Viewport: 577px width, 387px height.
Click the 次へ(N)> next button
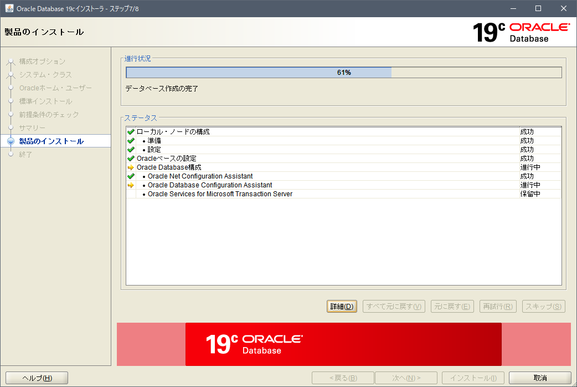coord(406,378)
